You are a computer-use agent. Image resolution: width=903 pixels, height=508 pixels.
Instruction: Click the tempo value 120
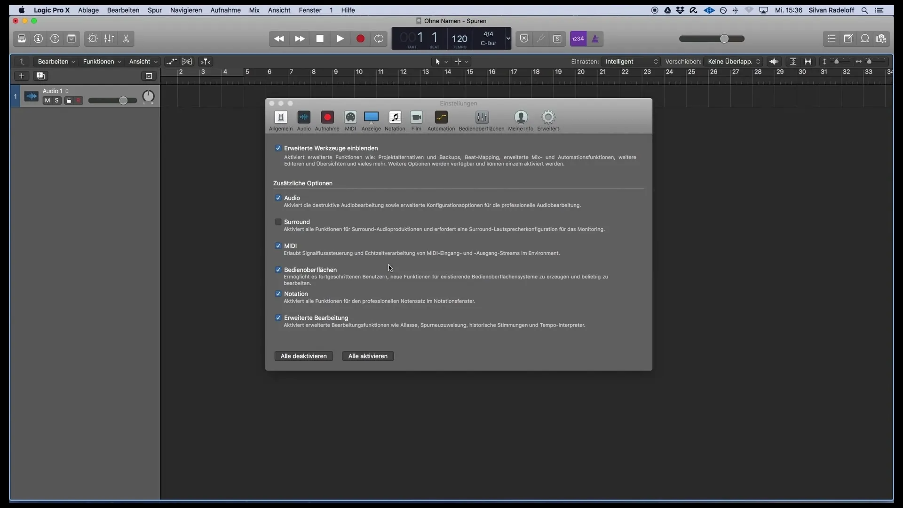point(459,39)
